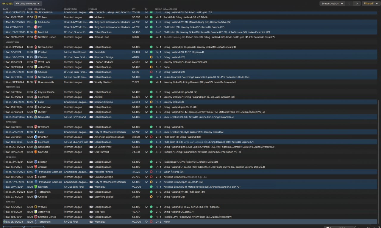The image size is (381, 228).
Task: Tick the selection circle for Tottenham on 24/4/2024
Action: tap(4, 192)
